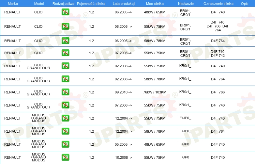Click the Nadwozie column header

pos(185,3)
